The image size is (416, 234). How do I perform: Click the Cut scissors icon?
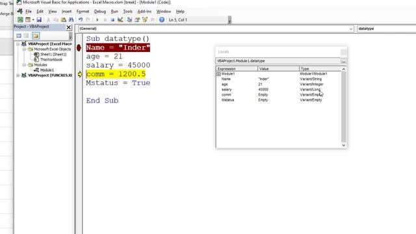pyautogui.click(x=48, y=19)
